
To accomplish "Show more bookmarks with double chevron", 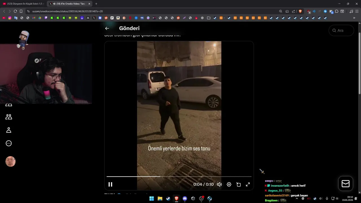I will click(354, 18).
